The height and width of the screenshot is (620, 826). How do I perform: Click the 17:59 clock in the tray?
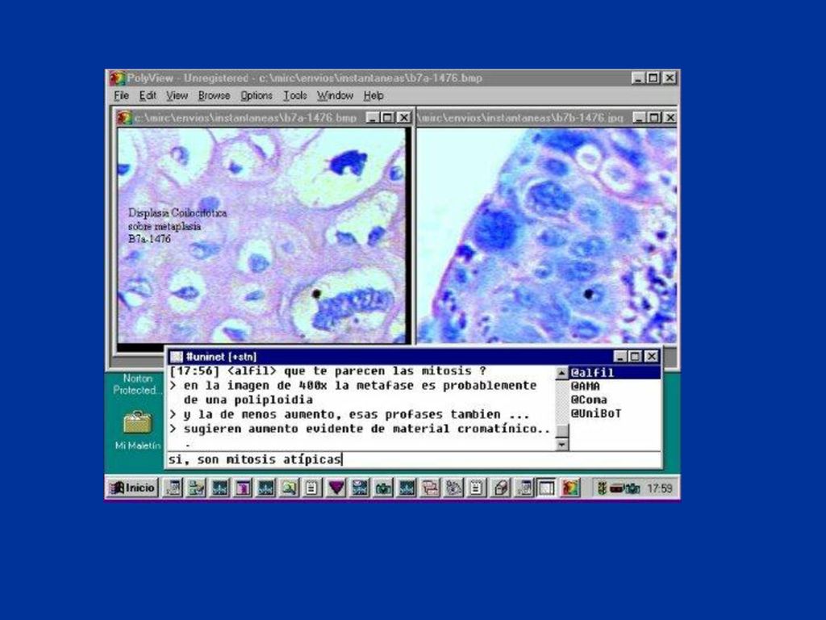click(x=660, y=488)
